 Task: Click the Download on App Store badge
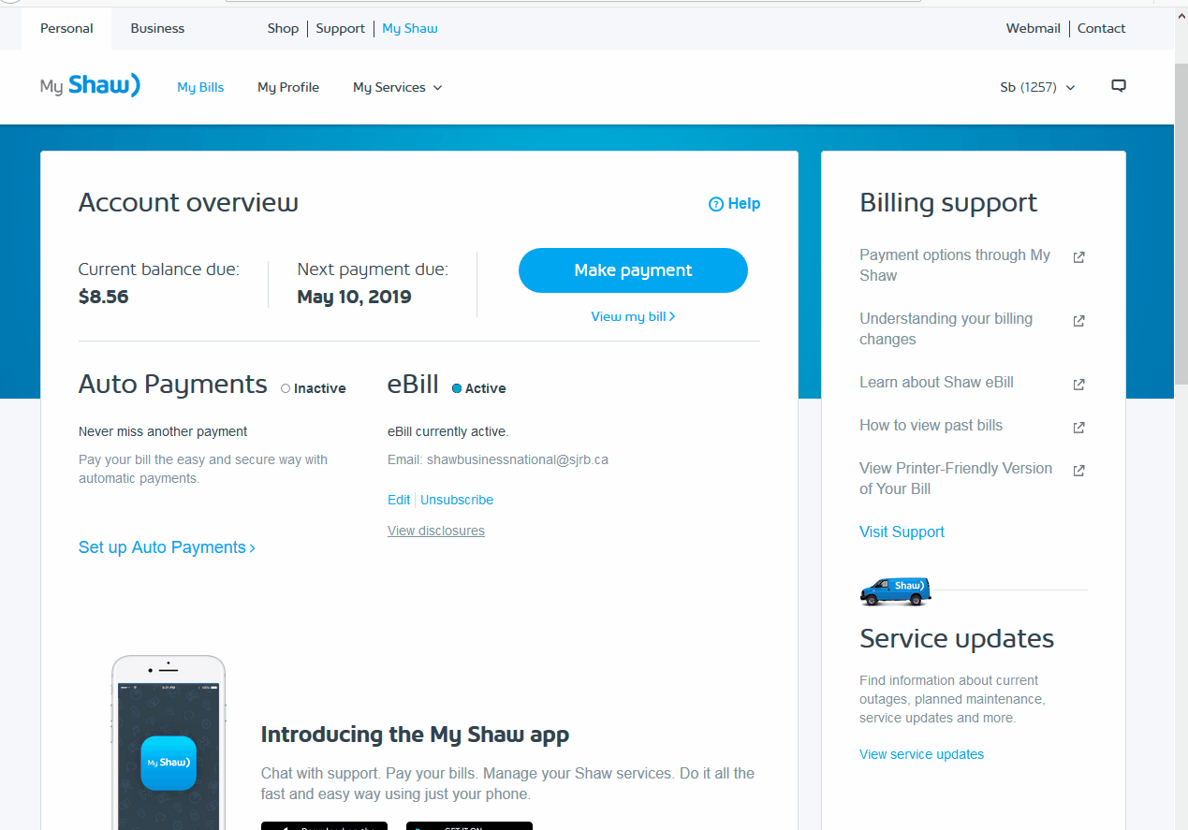(324, 827)
